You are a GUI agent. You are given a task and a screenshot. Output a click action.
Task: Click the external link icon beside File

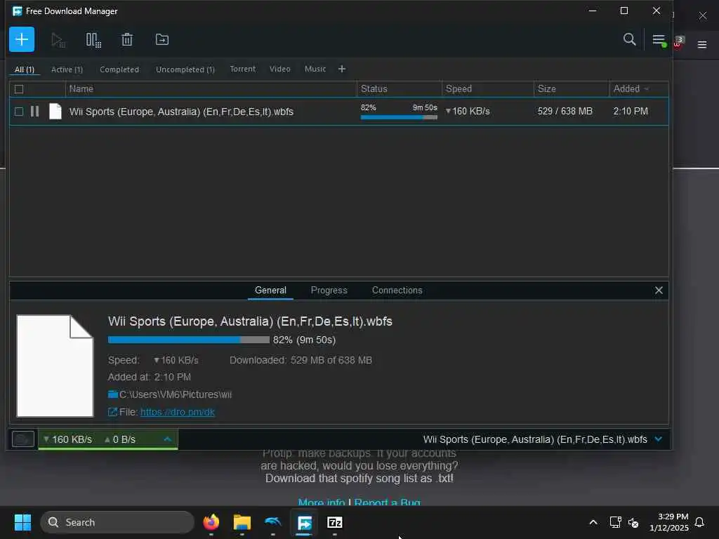[x=112, y=412]
